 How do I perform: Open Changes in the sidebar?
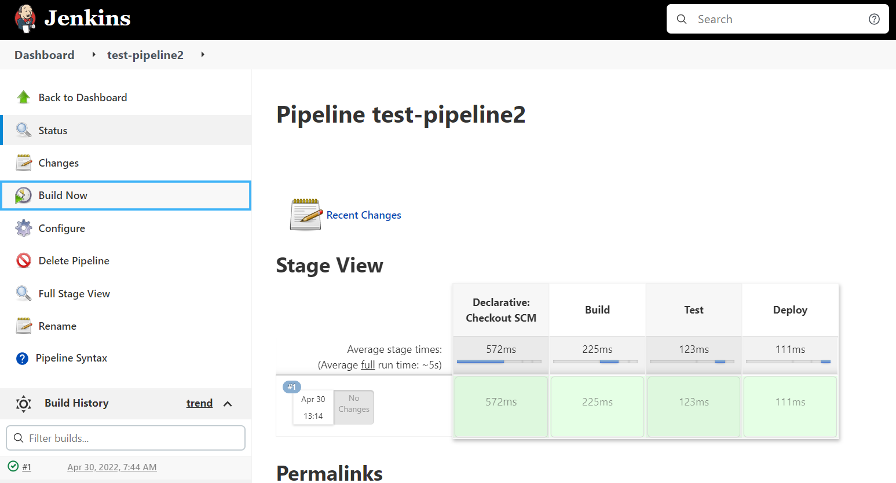[x=126, y=163]
